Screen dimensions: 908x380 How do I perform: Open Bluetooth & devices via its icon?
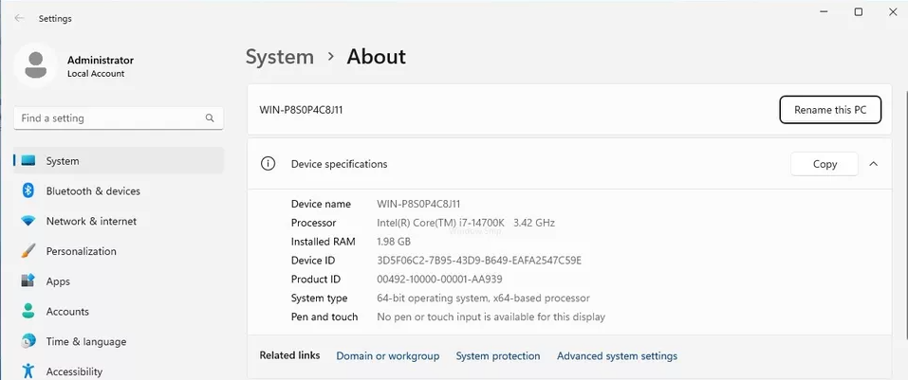coord(28,190)
